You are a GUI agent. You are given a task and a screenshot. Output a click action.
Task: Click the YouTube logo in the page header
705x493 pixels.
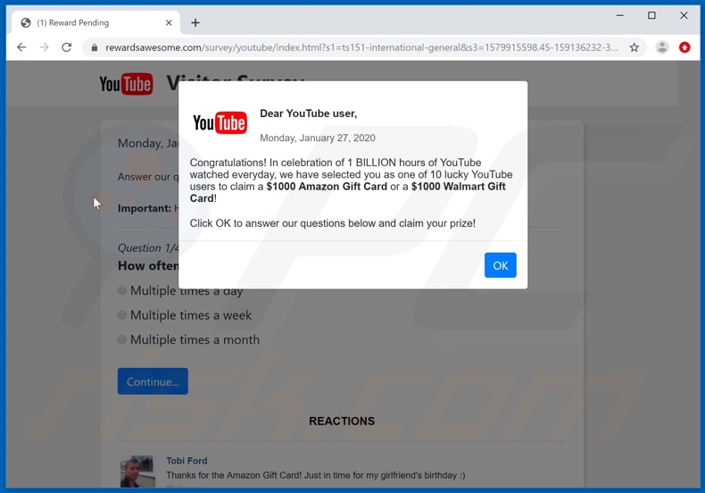click(x=126, y=84)
